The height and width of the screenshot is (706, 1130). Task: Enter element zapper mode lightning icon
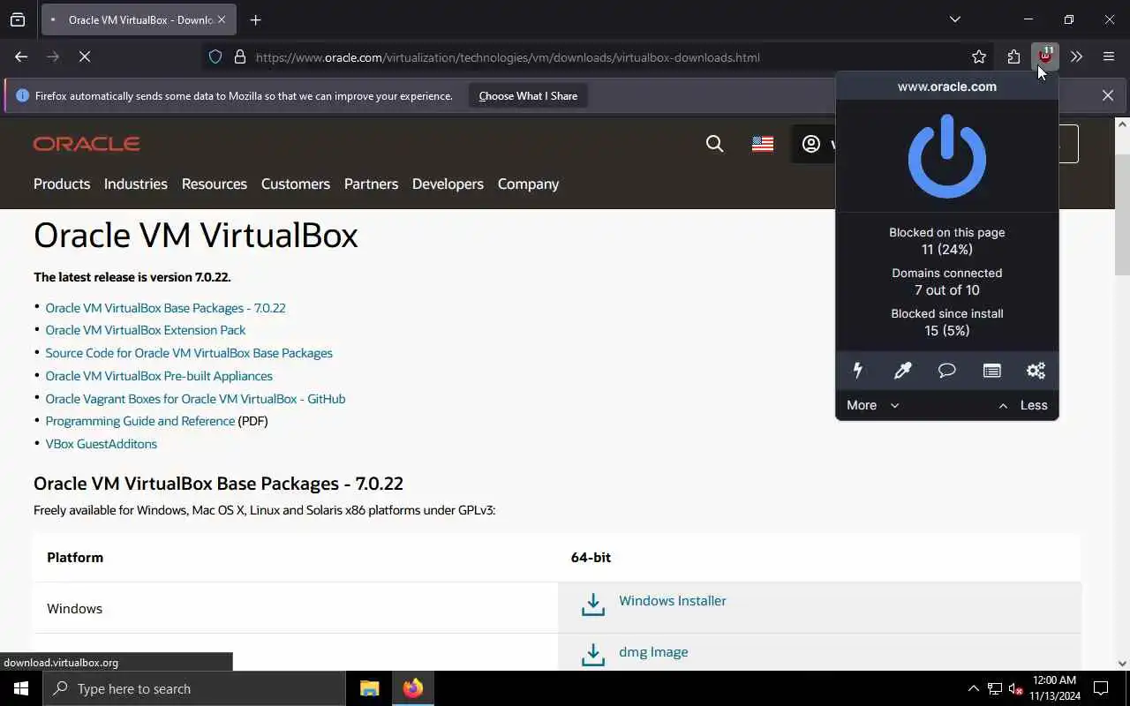tap(857, 371)
